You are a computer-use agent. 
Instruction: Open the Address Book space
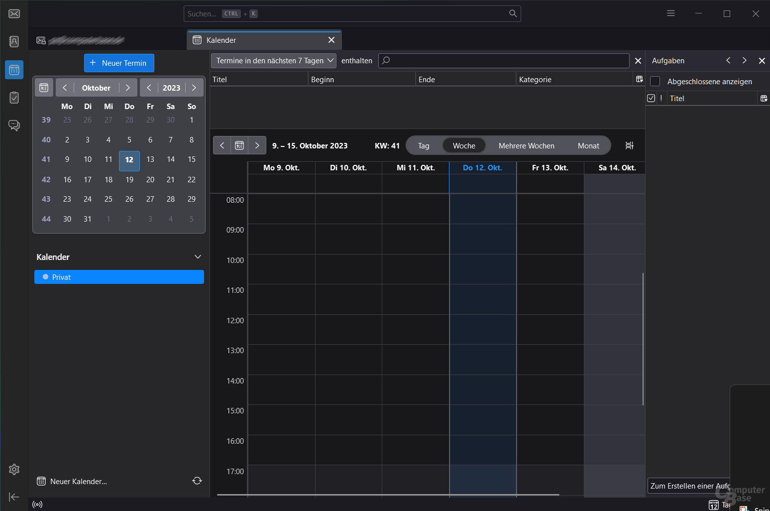coord(14,41)
